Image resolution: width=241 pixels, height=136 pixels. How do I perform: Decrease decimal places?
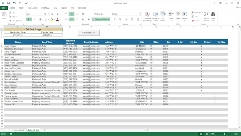138,20
